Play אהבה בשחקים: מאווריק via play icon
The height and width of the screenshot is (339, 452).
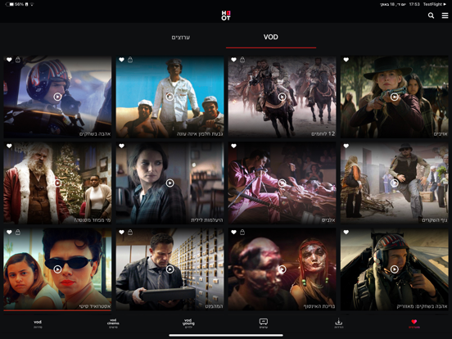[395, 269]
